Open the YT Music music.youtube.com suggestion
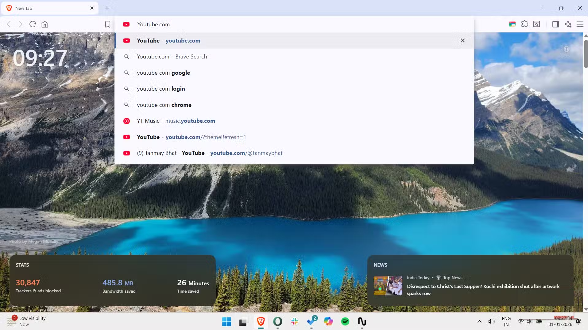 click(294, 121)
